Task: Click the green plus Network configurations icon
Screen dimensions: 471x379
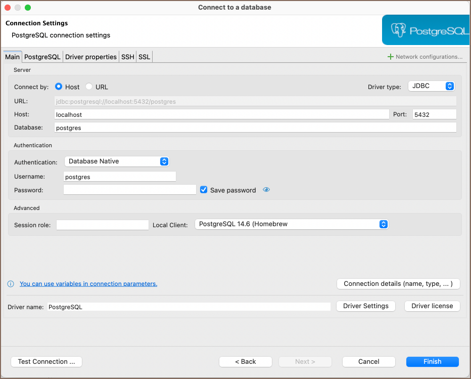Action: click(390, 57)
